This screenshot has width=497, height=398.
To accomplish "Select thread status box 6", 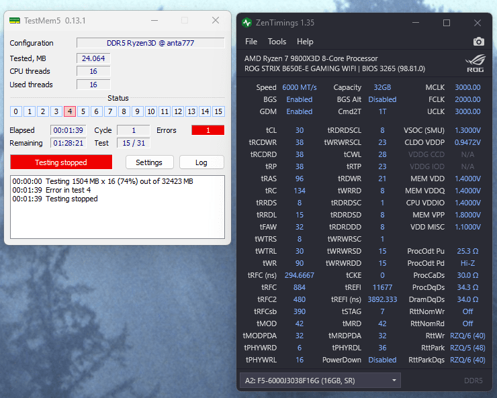I will (96, 111).
